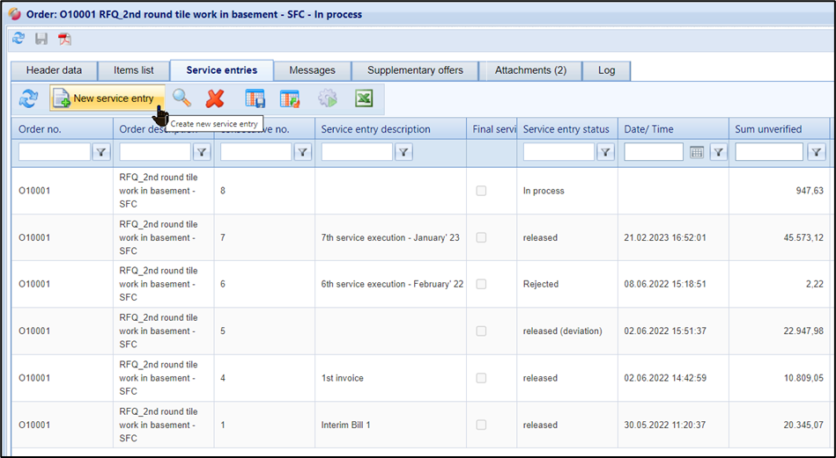
Task: Check final service box for Interim Bill 1
Action: tap(481, 425)
